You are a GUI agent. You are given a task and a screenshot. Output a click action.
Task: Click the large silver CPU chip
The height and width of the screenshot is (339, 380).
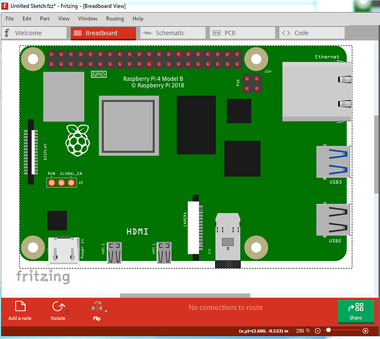129,125
